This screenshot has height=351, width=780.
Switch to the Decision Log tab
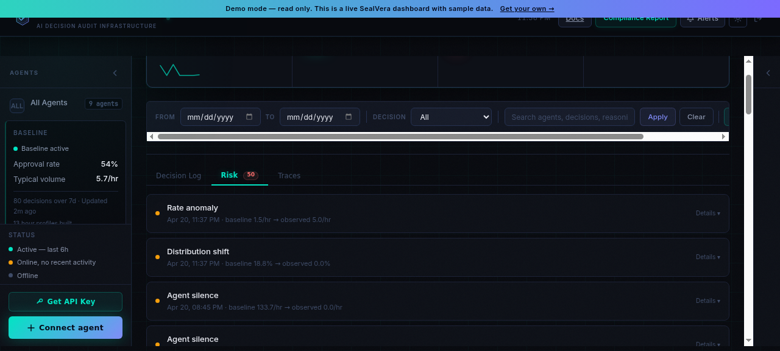tap(179, 176)
